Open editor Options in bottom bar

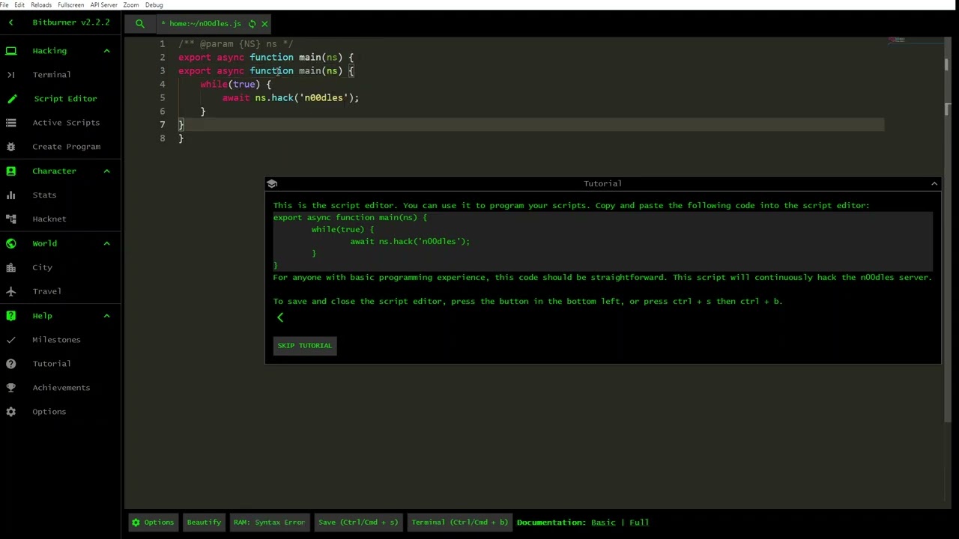pos(152,523)
